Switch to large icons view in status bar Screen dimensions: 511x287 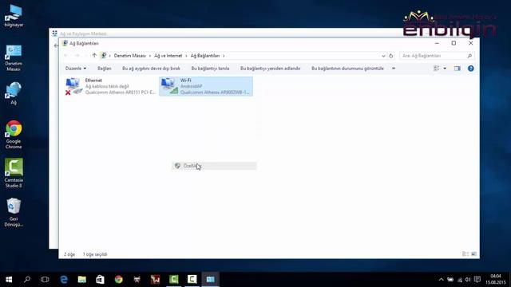473,254
